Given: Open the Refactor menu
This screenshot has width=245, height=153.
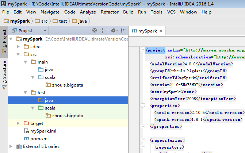Looking at the screenshot, I should (x=110, y=12).
